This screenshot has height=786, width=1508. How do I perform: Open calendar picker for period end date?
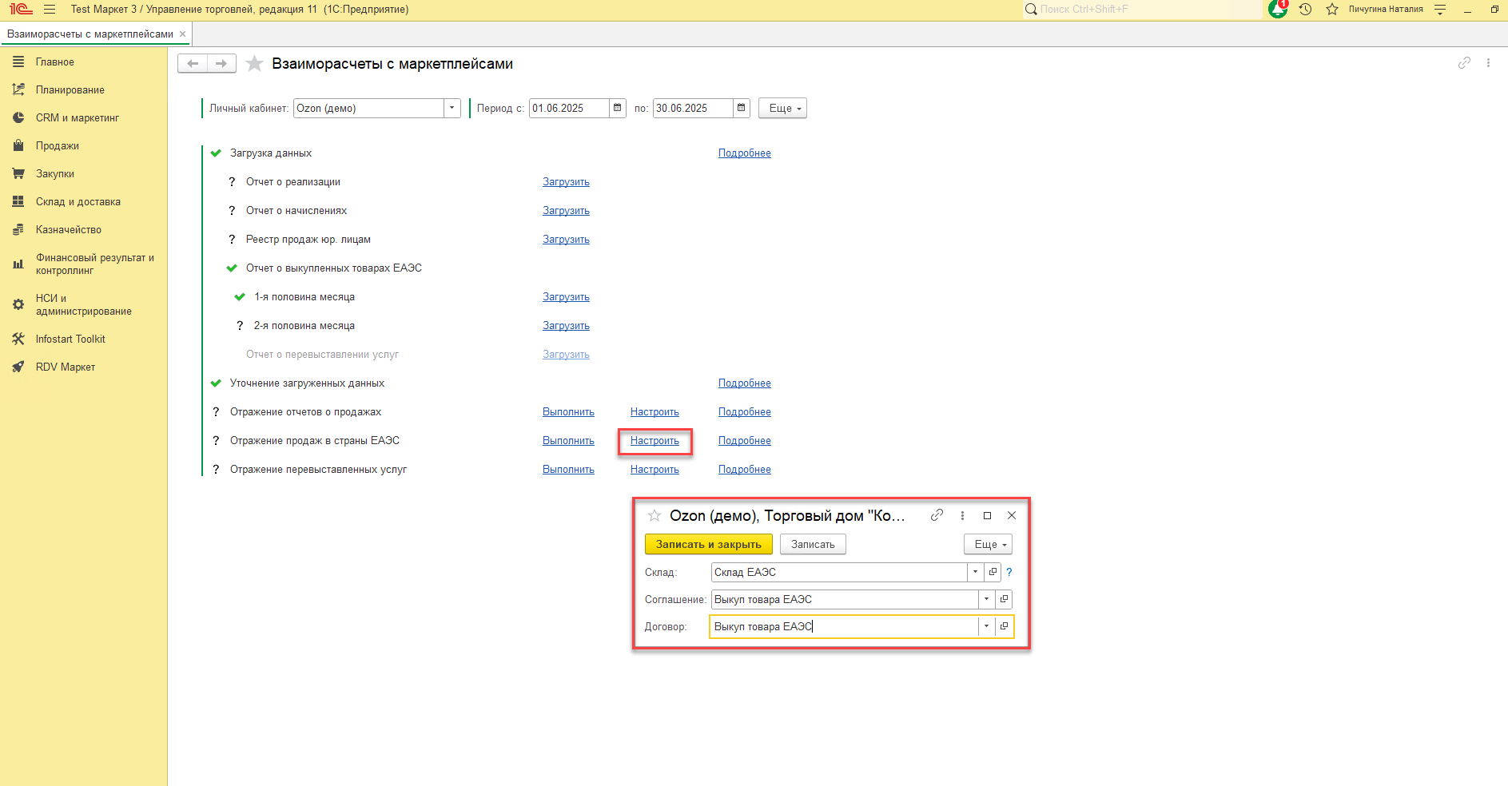[x=741, y=108]
